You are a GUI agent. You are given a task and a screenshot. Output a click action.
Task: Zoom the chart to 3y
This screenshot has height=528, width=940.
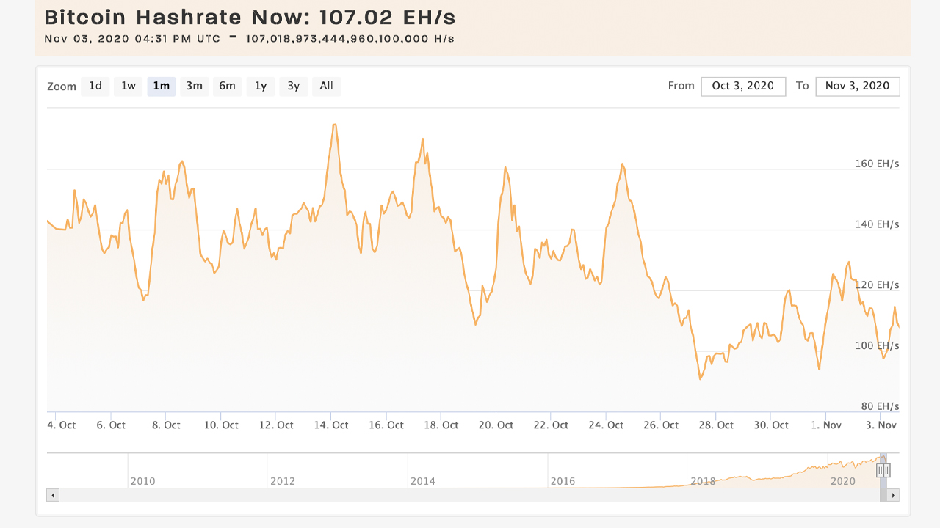(294, 86)
